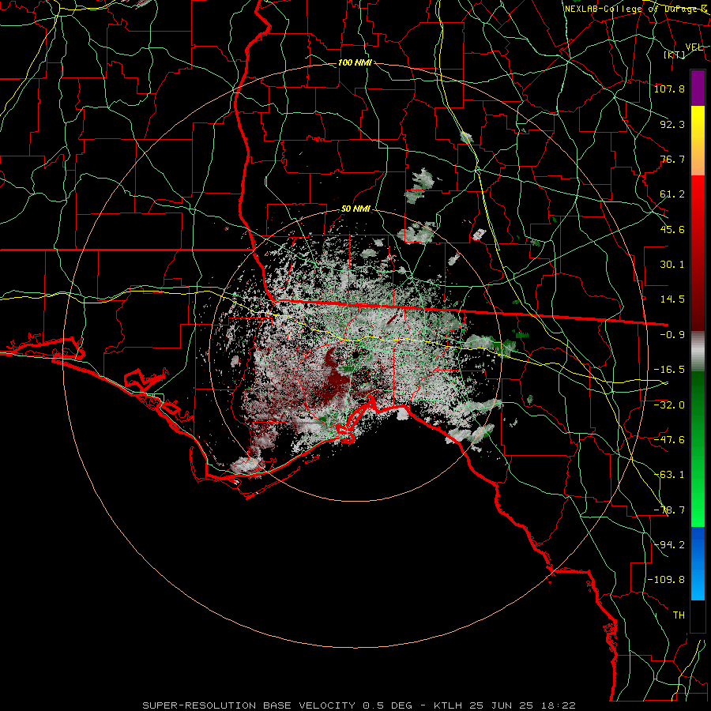711x711 pixels.
Task: Select the -94.2 legend value
Action: (x=669, y=545)
